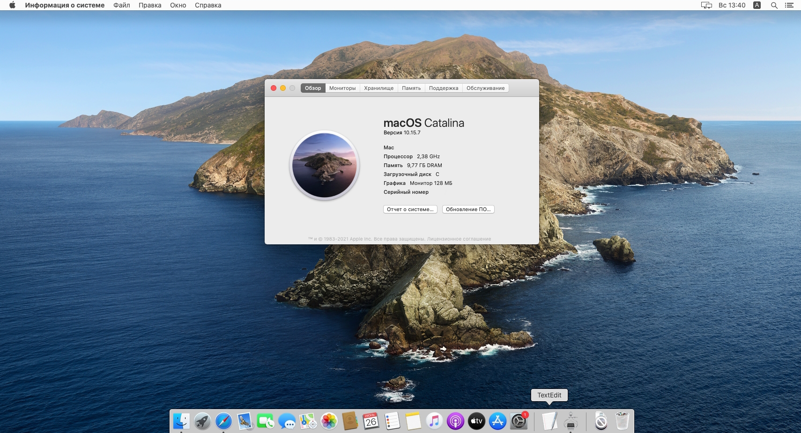801x433 pixels.
Task: Open the Trash in the Dock
Action: pyautogui.click(x=622, y=421)
